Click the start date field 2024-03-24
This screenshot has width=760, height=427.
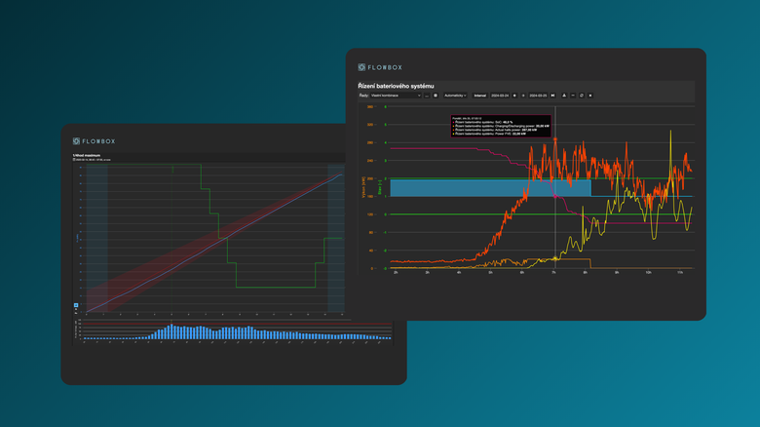(500, 96)
